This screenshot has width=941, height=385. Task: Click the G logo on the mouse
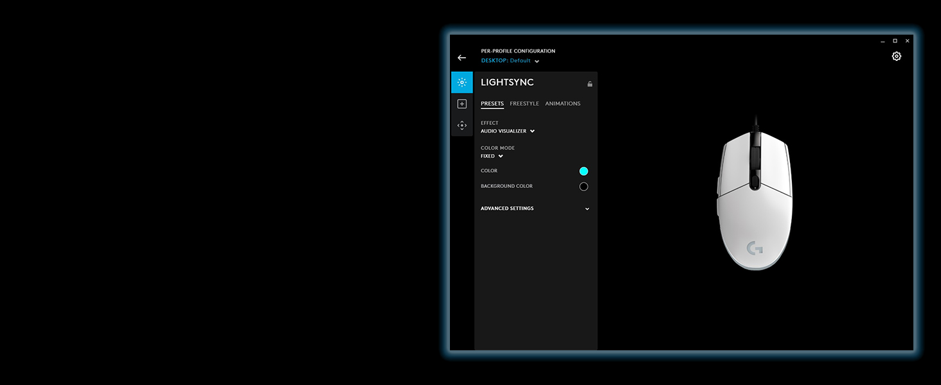[755, 248]
